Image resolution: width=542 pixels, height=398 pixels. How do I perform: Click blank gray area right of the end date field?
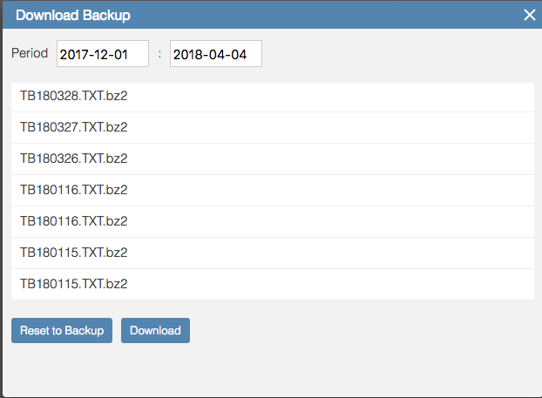click(x=397, y=53)
